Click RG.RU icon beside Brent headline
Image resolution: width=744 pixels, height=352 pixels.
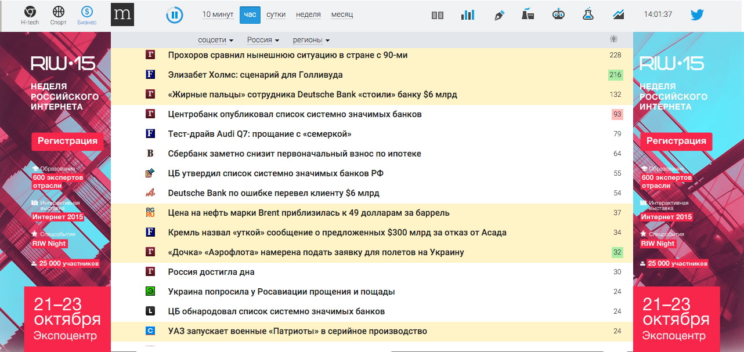[150, 213]
